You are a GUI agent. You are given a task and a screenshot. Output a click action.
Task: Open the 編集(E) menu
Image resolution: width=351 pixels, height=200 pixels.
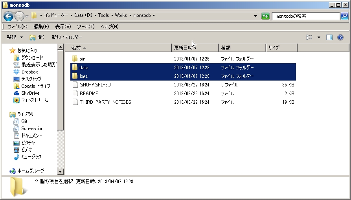click(x=41, y=27)
